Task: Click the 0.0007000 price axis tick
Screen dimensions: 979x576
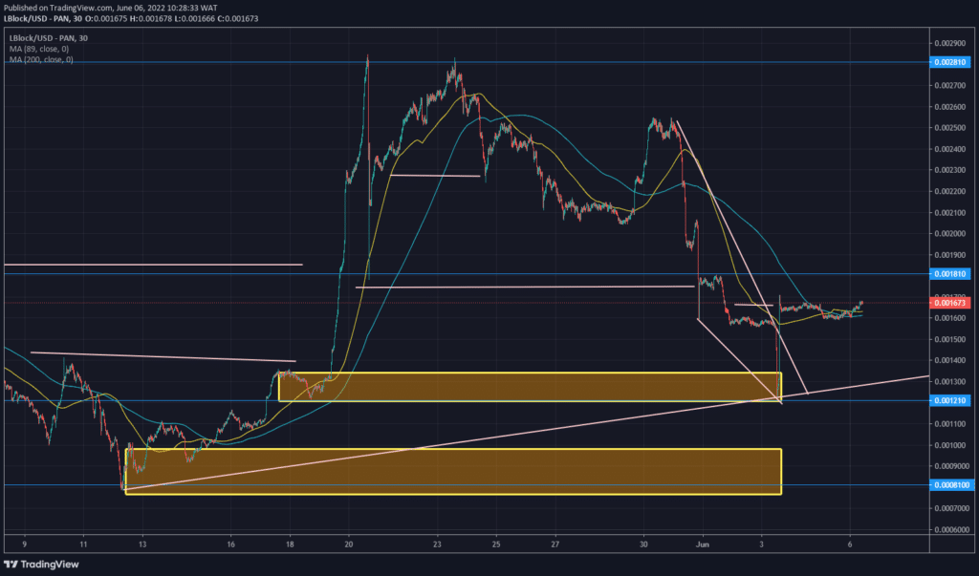Action: pos(951,508)
